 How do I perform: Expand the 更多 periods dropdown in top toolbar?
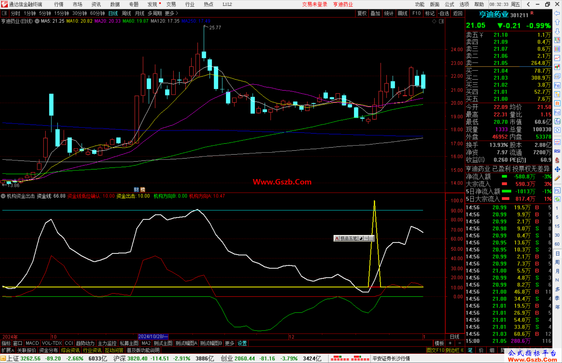click(171, 13)
